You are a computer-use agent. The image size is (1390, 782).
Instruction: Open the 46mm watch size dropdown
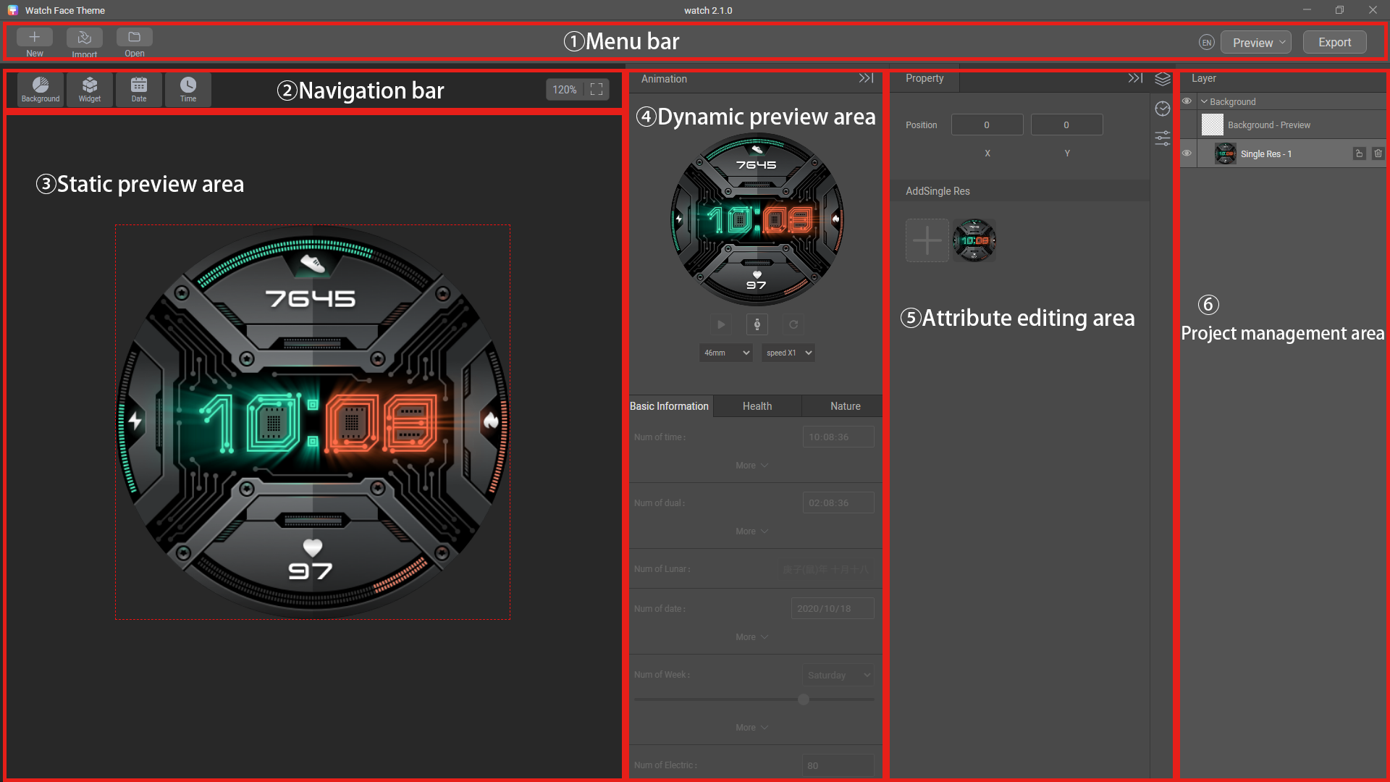726,353
